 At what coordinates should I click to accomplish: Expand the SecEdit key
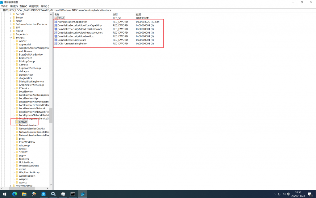11,14
